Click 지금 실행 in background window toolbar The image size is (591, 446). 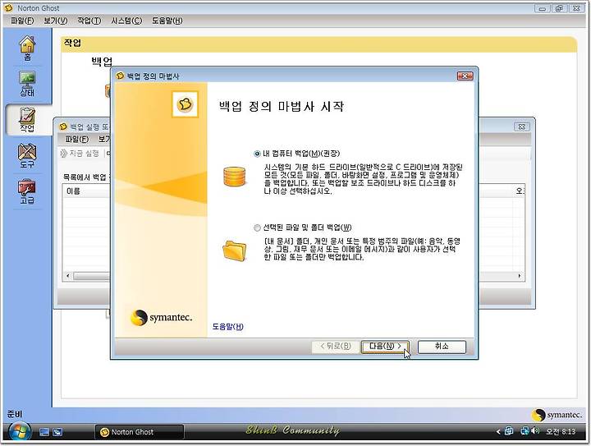[80, 154]
